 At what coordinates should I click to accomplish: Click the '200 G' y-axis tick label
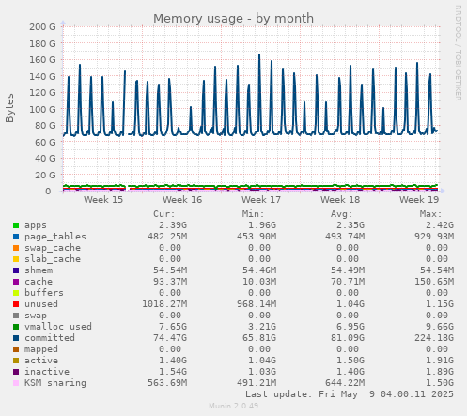tap(42, 27)
